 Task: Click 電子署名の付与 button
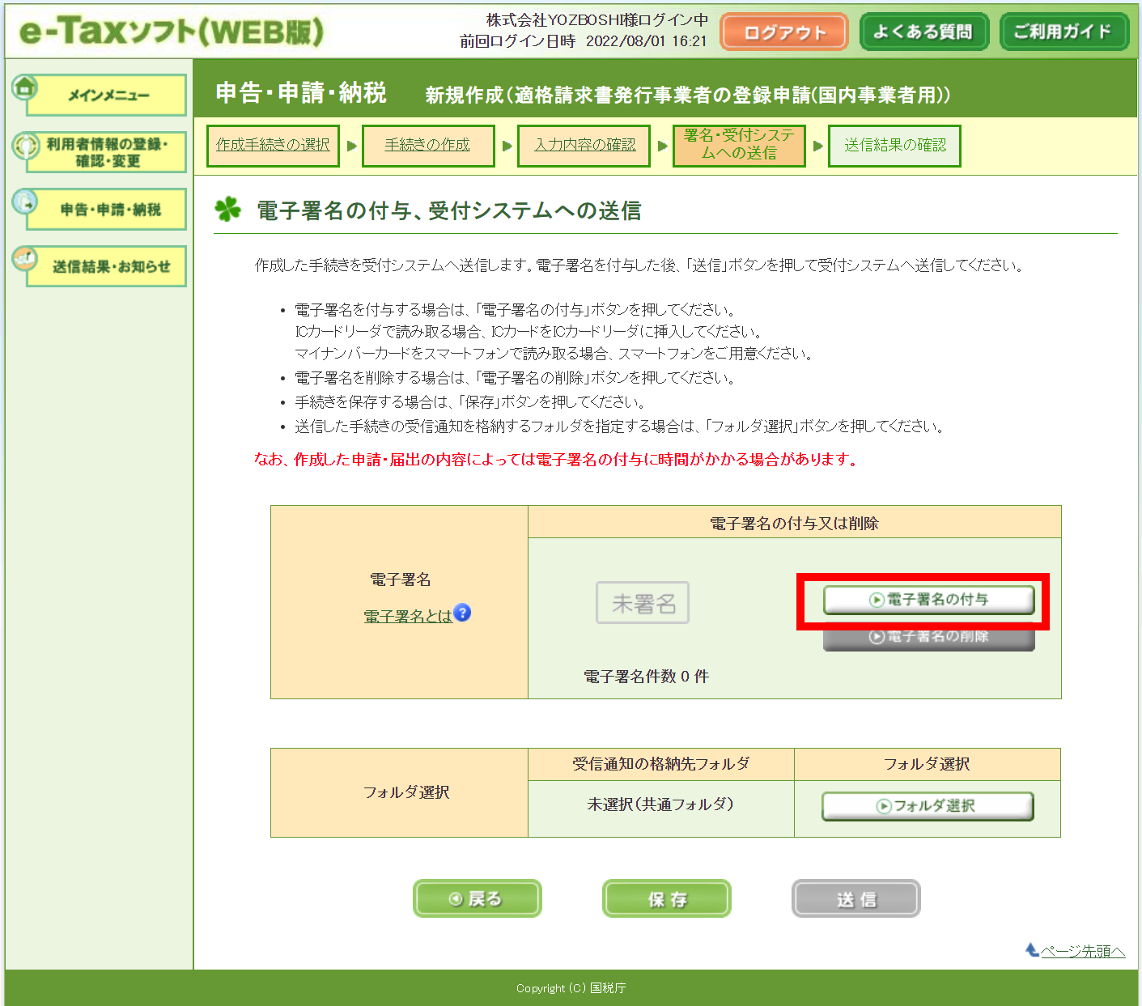coord(929,600)
